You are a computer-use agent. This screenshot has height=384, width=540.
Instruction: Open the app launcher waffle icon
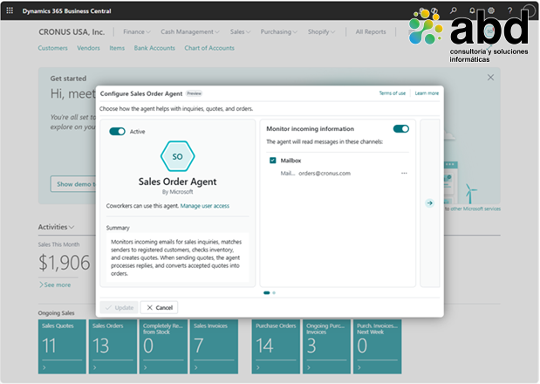coord(10,10)
